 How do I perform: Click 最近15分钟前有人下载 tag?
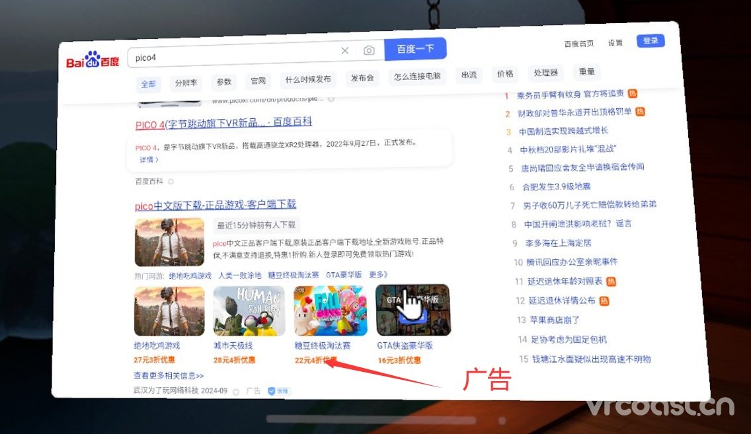[257, 225]
